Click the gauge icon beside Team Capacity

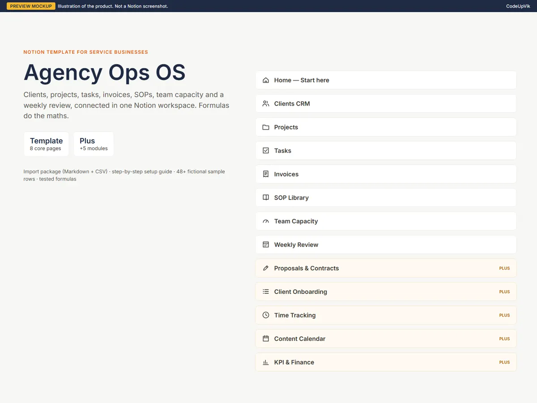(266, 221)
